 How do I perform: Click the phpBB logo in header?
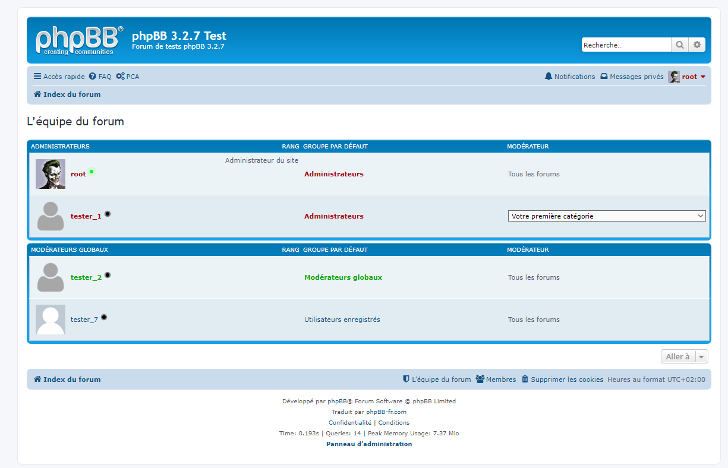click(79, 40)
